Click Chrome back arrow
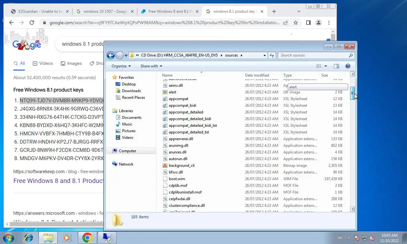This screenshot has width=407, height=244. (x=11, y=23)
